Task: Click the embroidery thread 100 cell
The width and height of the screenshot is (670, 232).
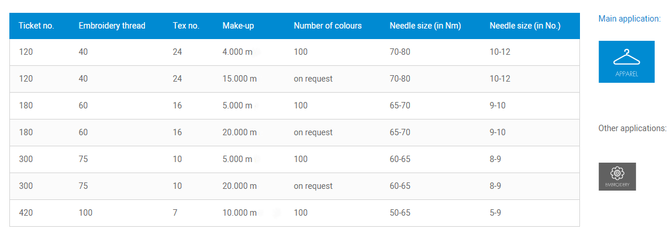Action: [x=85, y=213]
